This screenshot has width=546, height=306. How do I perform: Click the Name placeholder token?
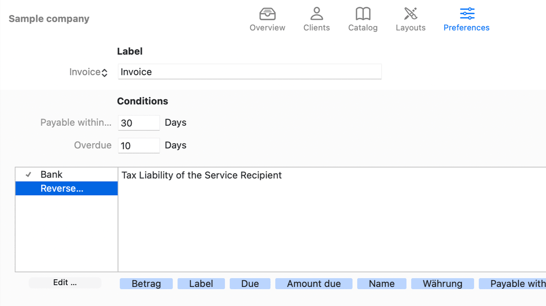[x=381, y=284]
